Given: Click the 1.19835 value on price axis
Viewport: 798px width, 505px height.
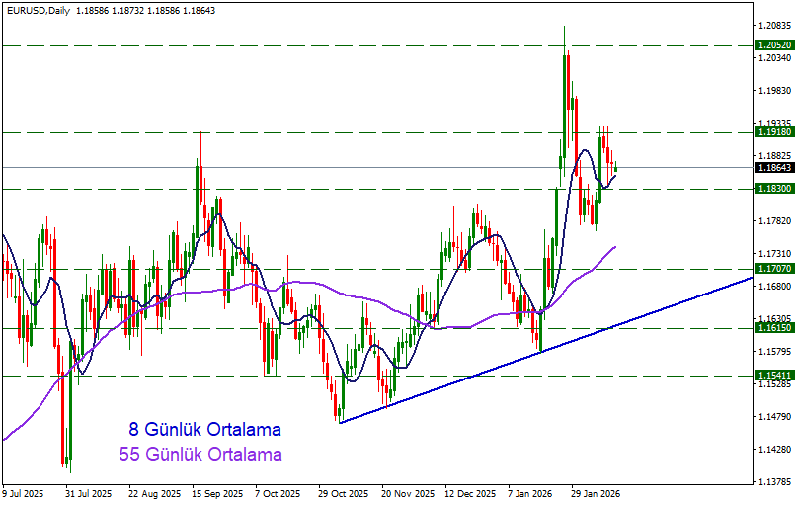Looking at the screenshot, I should (772, 91).
